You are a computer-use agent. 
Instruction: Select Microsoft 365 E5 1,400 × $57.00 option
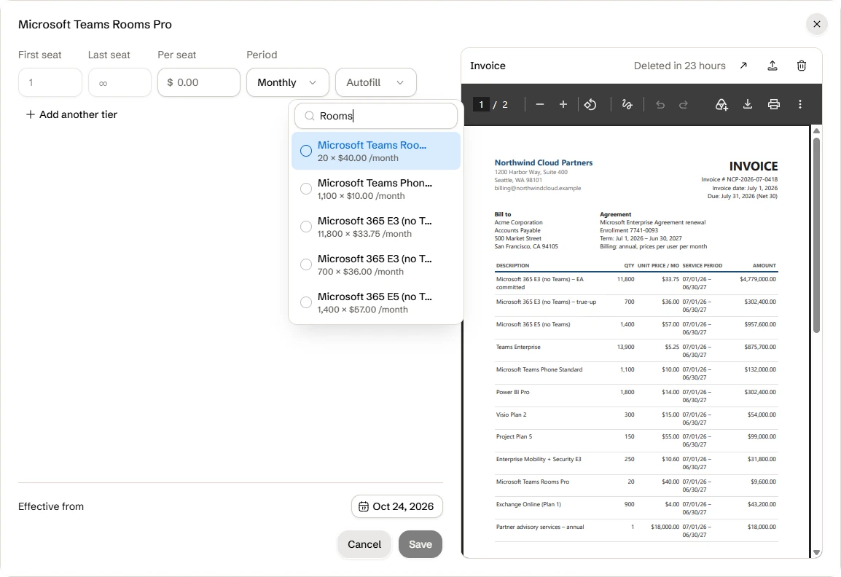coord(376,302)
